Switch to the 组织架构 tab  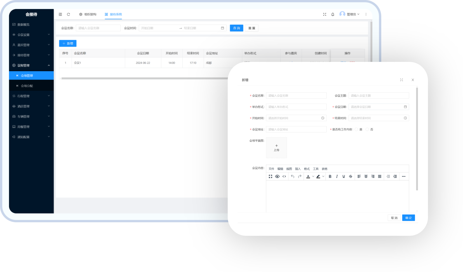click(x=88, y=14)
